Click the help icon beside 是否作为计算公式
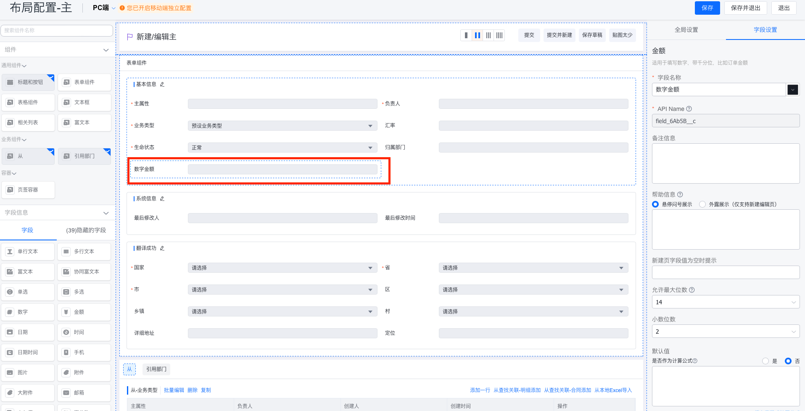The width and height of the screenshot is (805, 411). pos(695,361)
